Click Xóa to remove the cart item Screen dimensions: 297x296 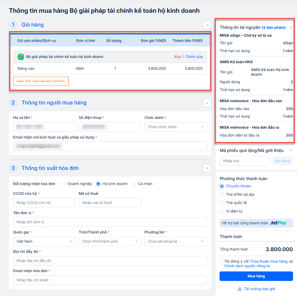(177, 57)
